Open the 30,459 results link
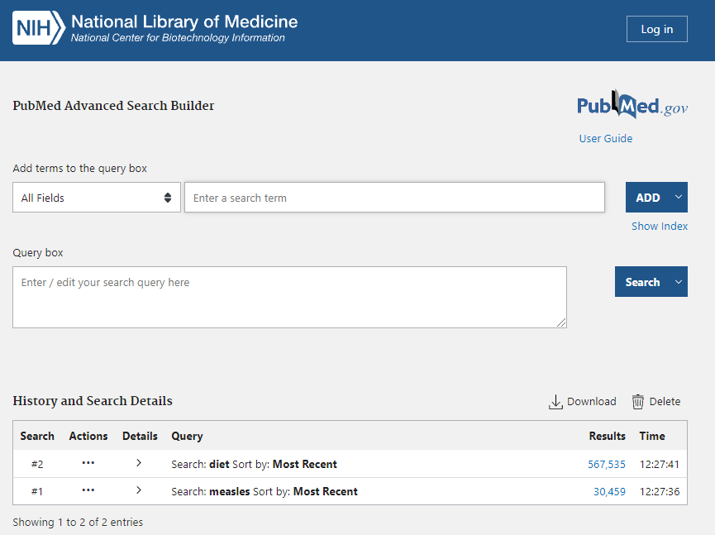 609,492
